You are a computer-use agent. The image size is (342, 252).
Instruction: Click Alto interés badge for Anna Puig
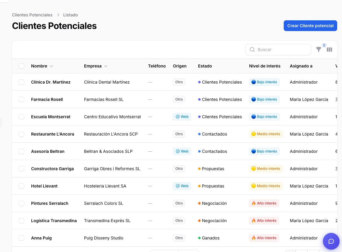[x=264, y=238]
